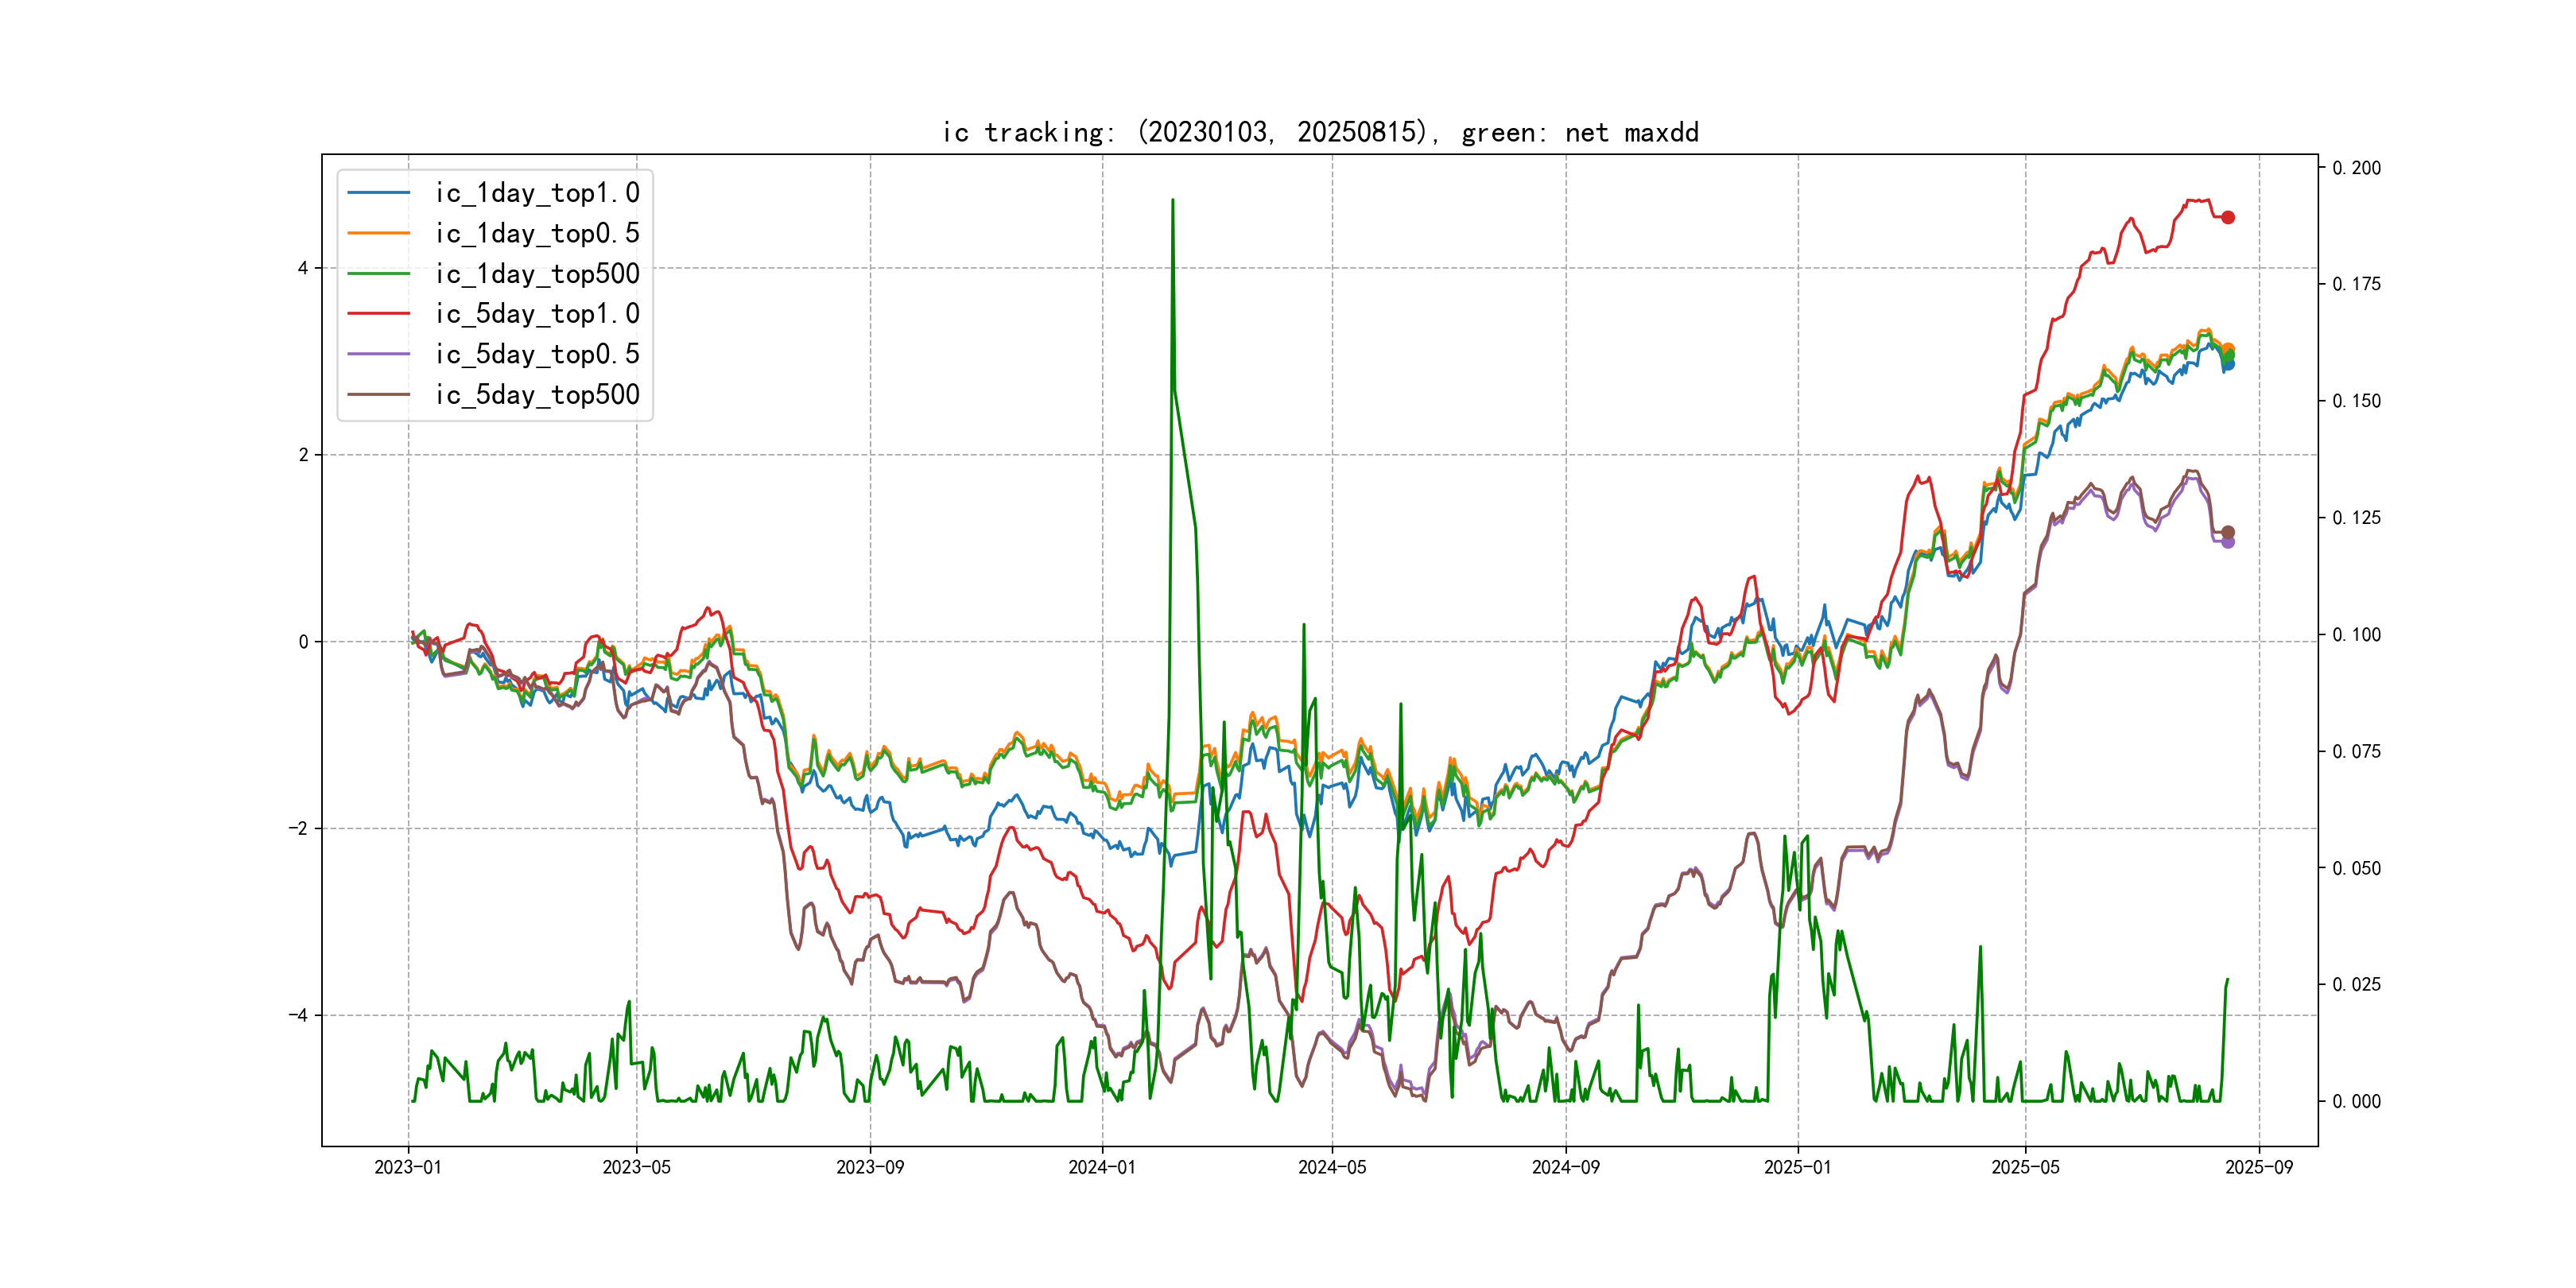This screenshot has height=1288, width=2576.
Task: Click the red endpoint marker dot
Action: point(2228,217)
